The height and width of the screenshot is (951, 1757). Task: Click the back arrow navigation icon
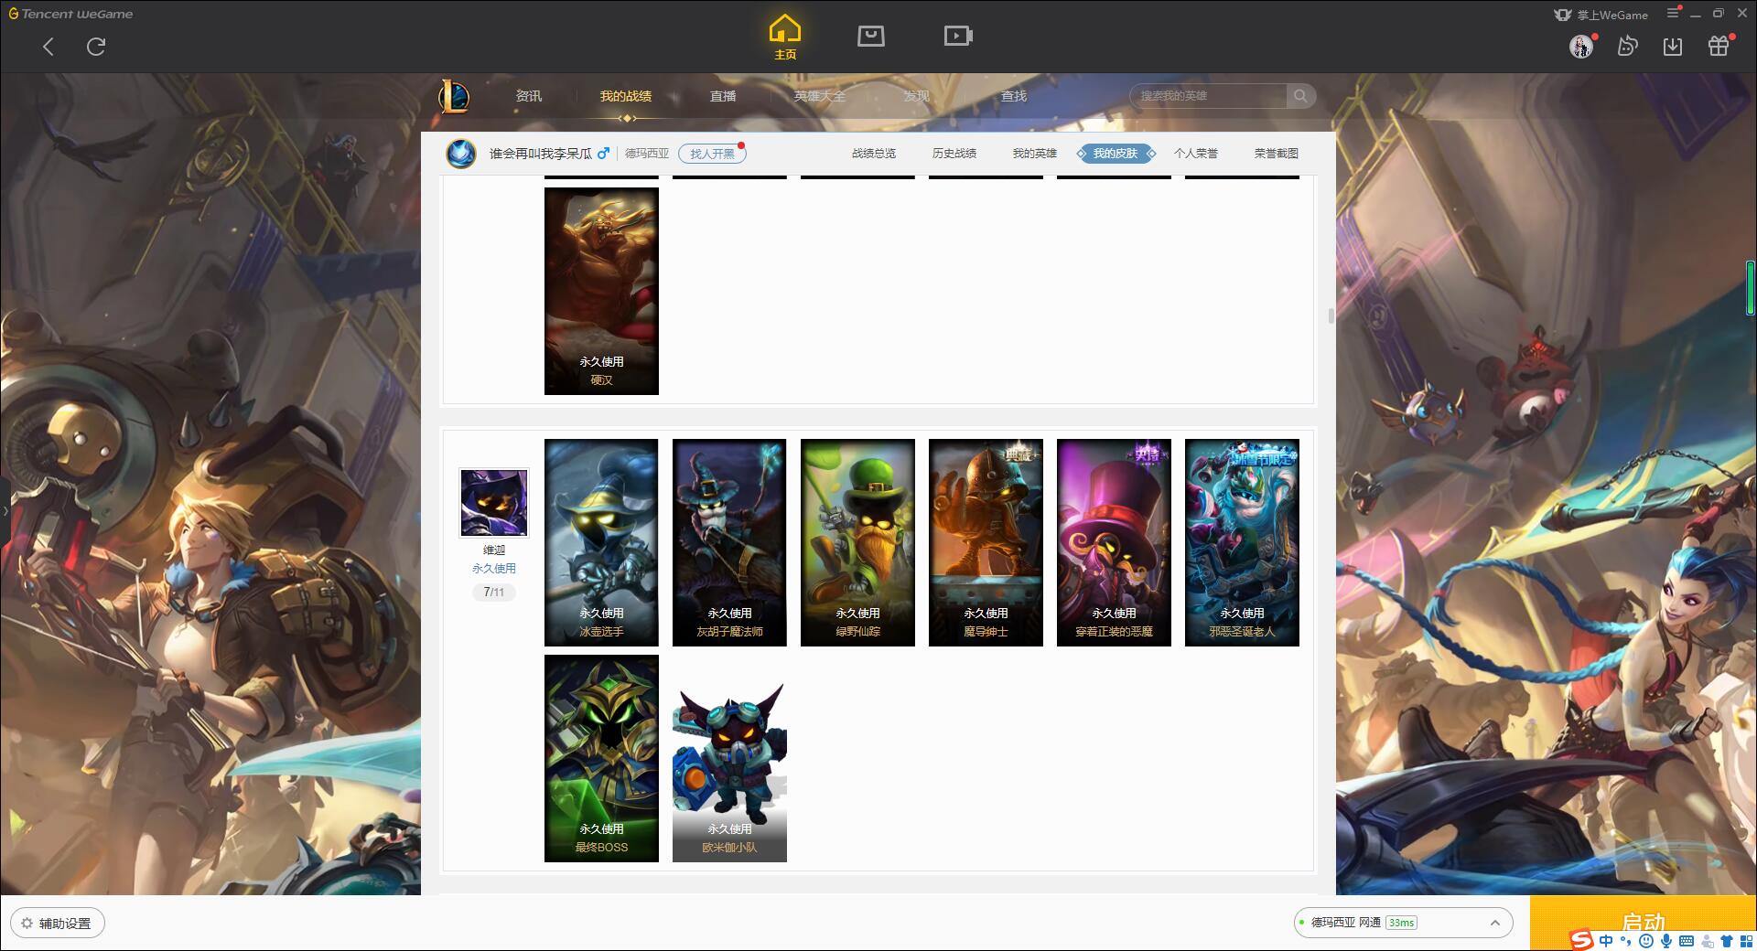click(x=49, y=47)
